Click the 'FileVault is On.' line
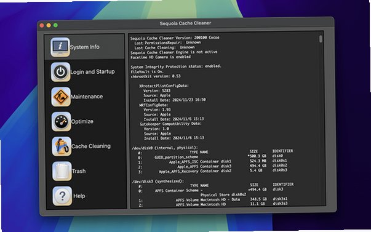The height and width of the screenshot is (232, 371). click(x=147, y=71)
